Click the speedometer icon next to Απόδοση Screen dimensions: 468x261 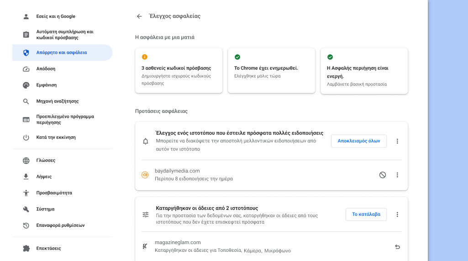click(26, 69)
